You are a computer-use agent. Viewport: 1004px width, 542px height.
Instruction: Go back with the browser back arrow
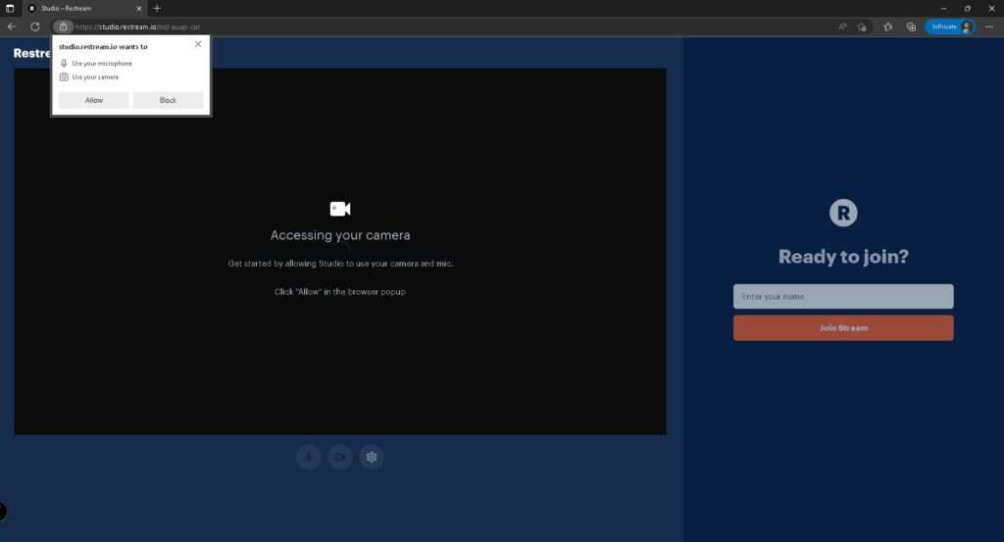[x=12, y=26]
